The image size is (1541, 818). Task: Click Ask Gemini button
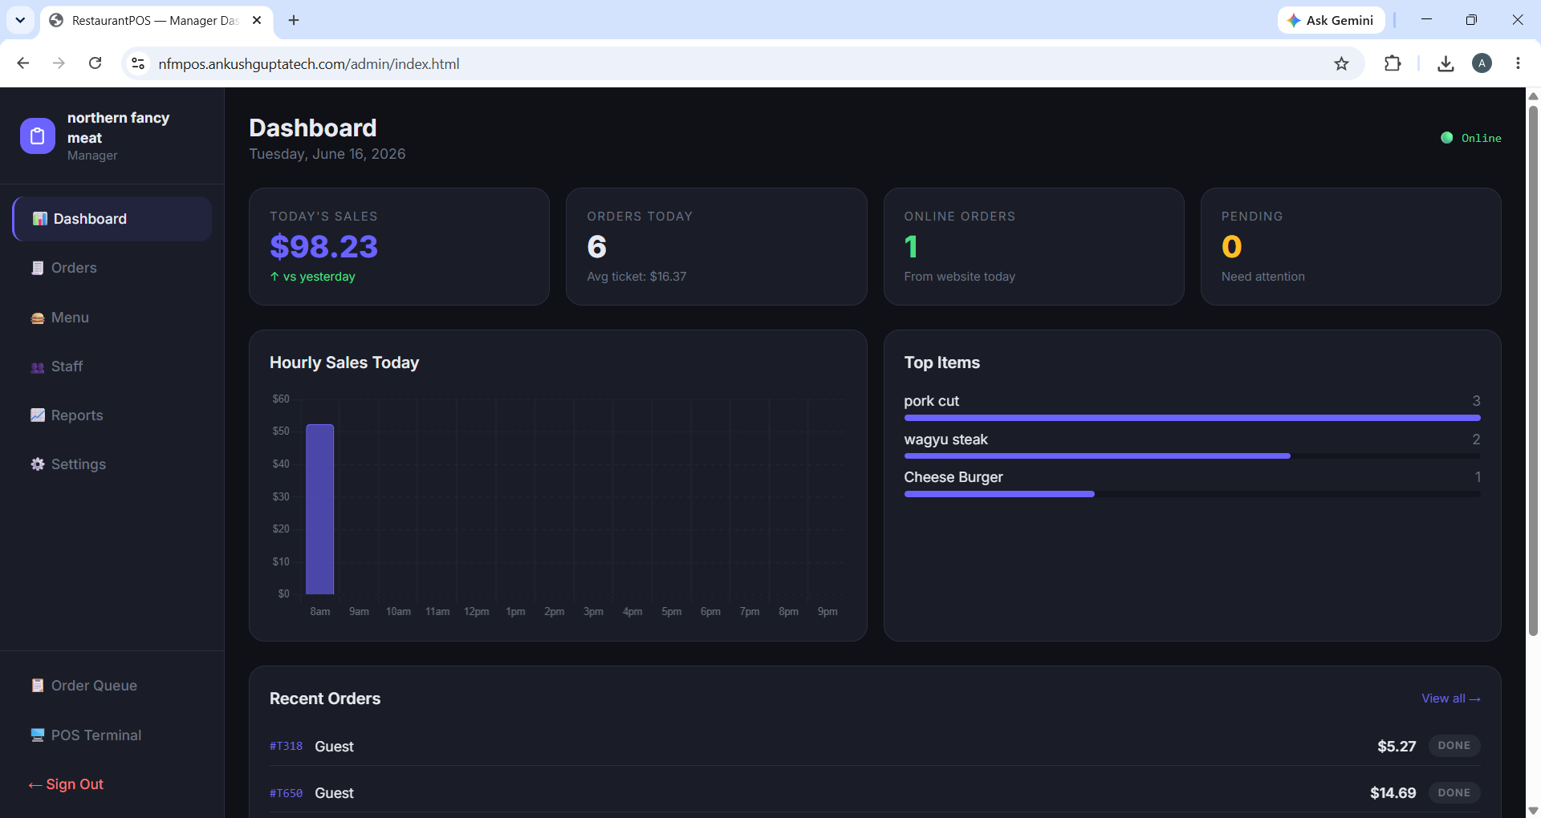coord(1331,20)
